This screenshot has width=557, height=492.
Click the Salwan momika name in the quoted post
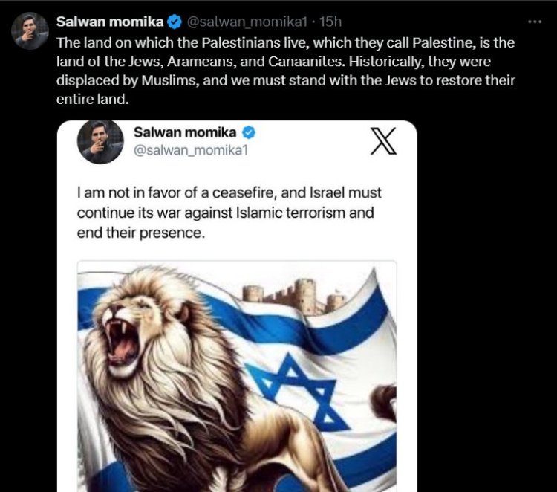coord(186,132)
